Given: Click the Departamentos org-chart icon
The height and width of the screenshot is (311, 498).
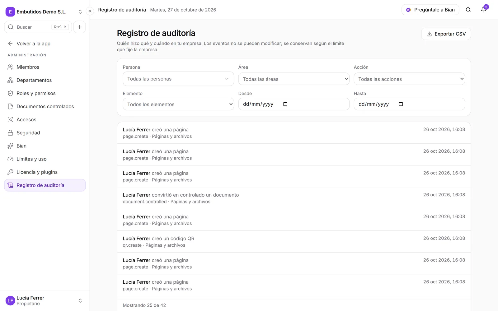Looking at the screenshot, I should (10, 80).
